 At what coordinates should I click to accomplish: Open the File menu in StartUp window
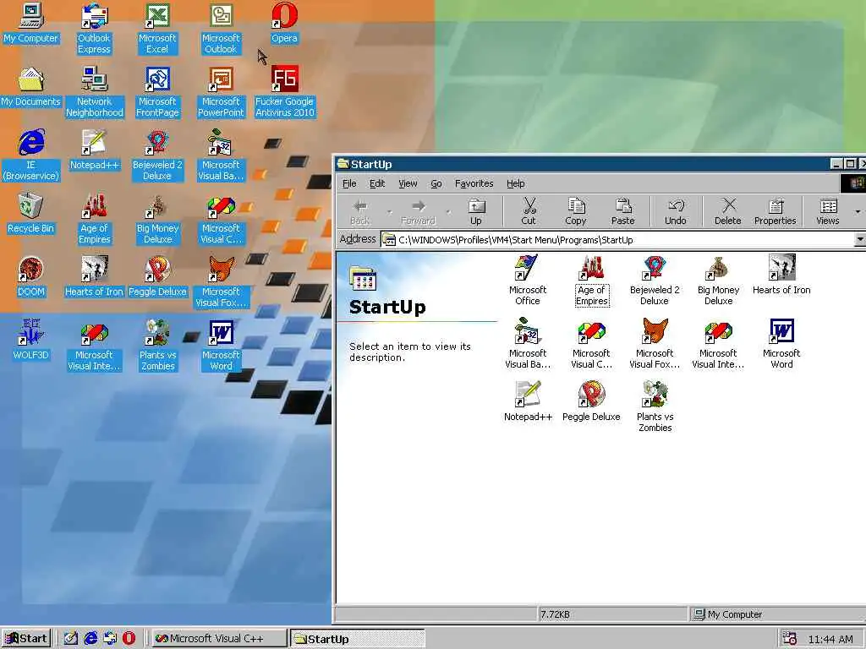[x=349, y=183]
